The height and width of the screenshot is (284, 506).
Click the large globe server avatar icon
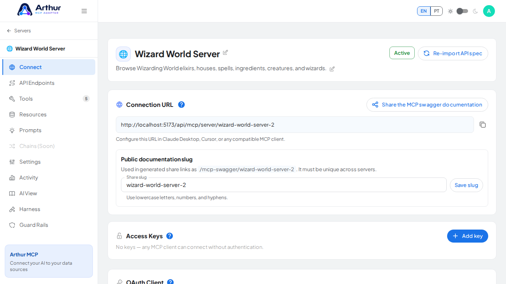[123, 54]
